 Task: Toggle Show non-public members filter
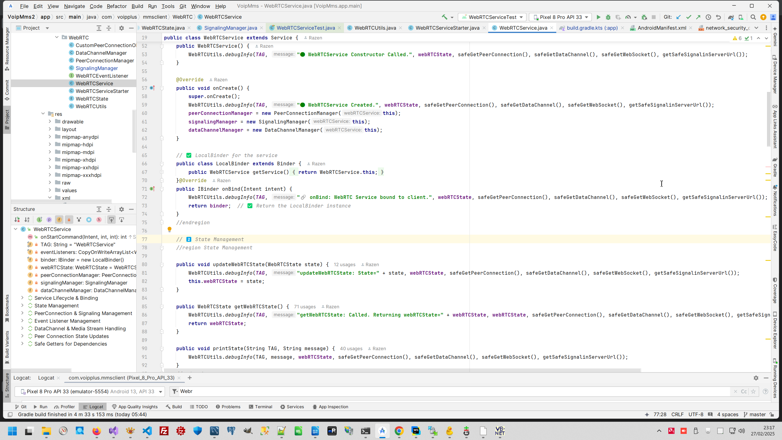pos(69,219)
